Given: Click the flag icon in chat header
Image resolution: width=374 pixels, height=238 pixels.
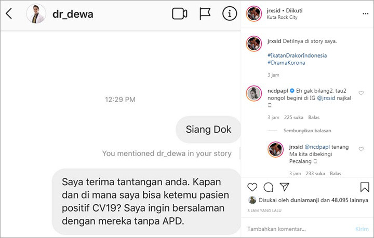Looking at the screenshot, I should click(205, 14).
